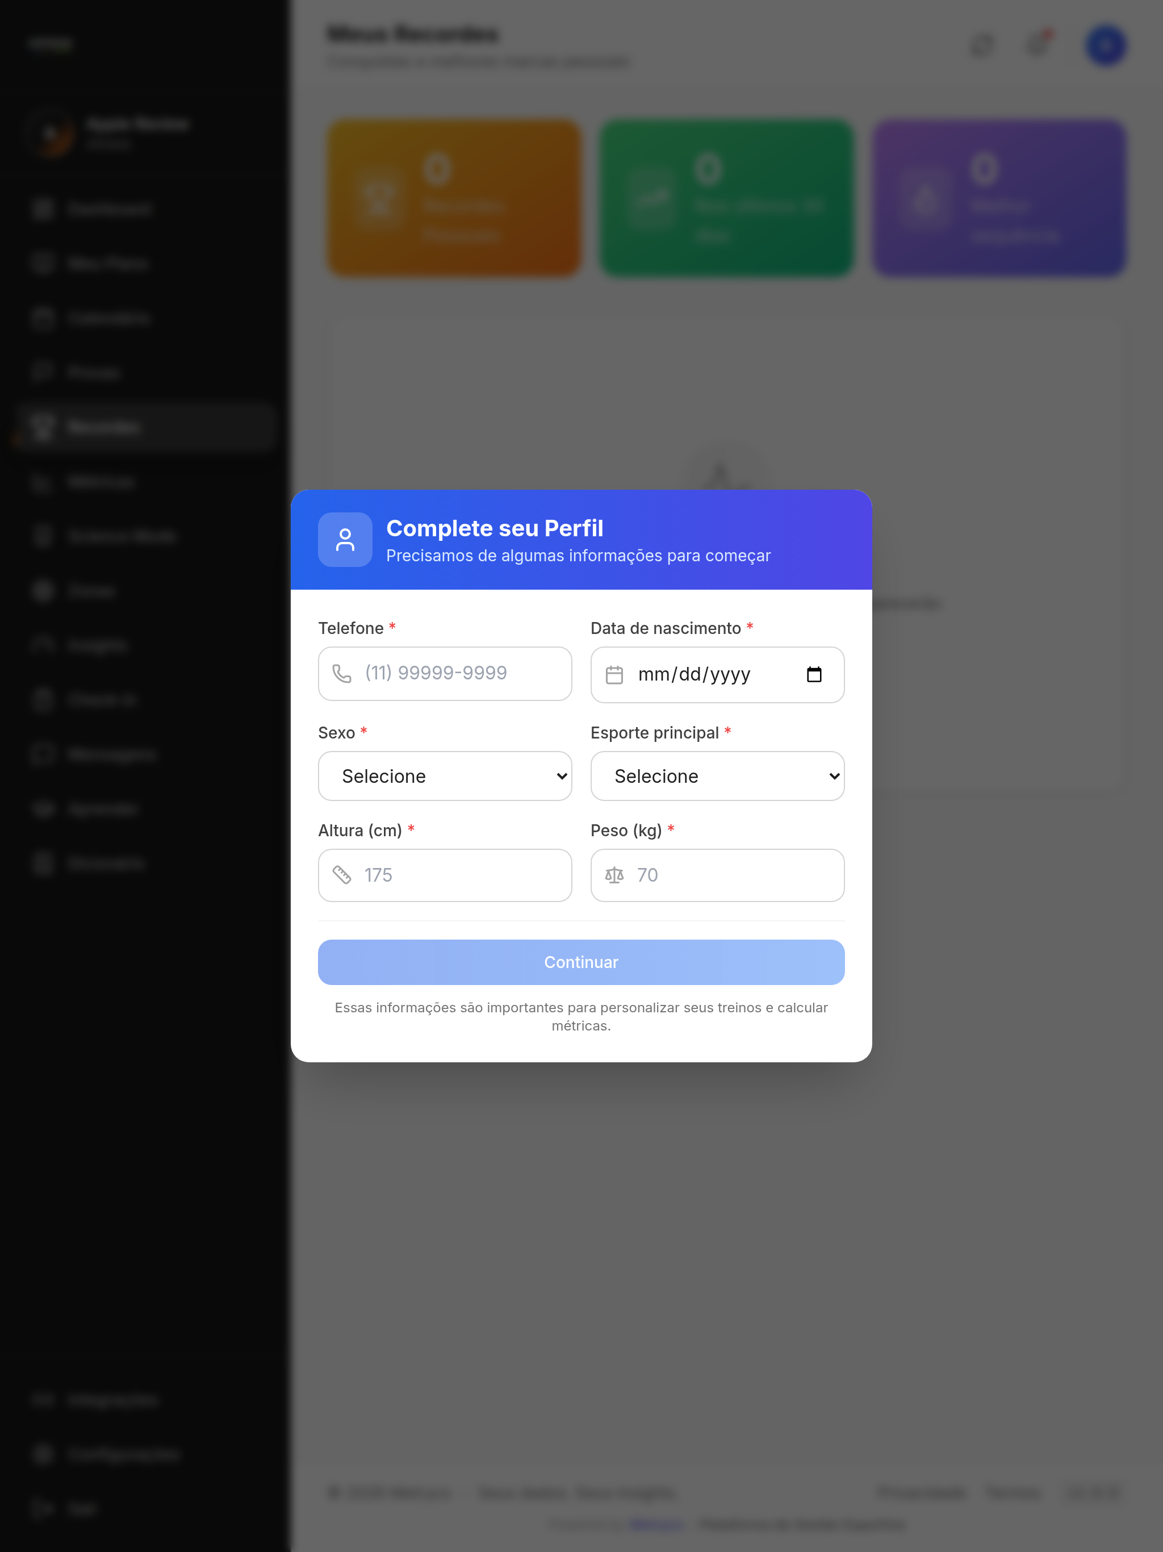
Task: Click the "Telefone" label
Action: pyautogui.click(x=351, y=628)
